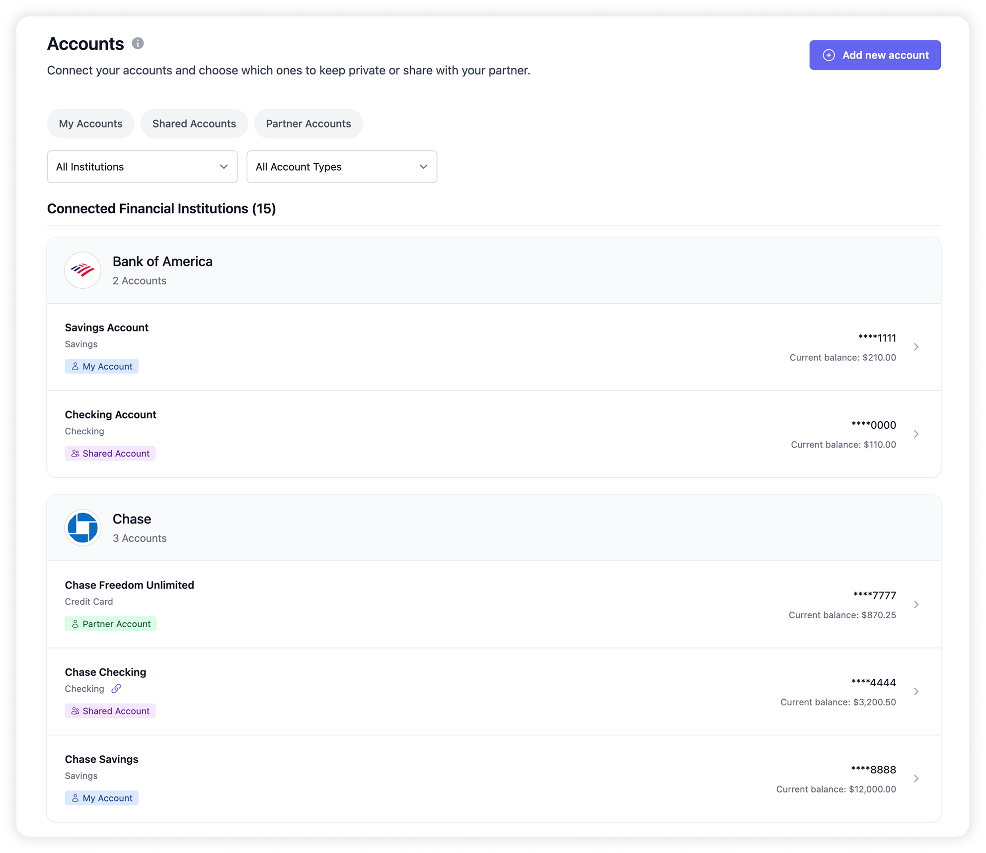Click the Chase logo icon

click(82, 527)
